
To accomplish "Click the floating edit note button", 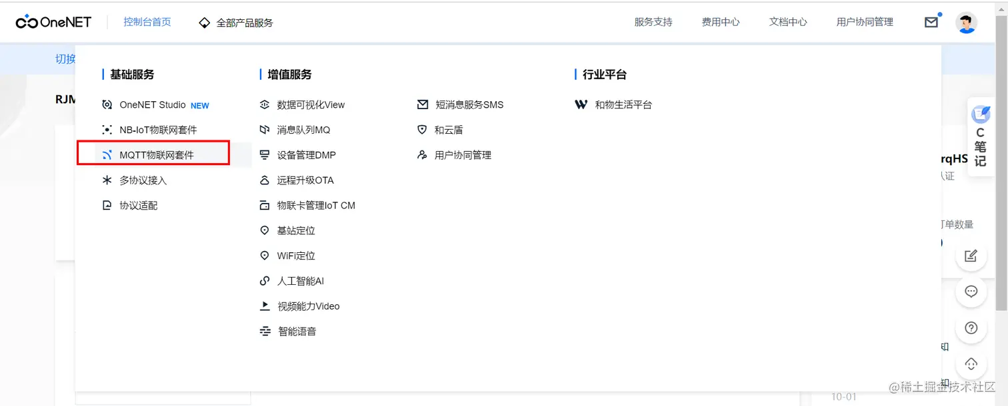I will pos(971,255).
